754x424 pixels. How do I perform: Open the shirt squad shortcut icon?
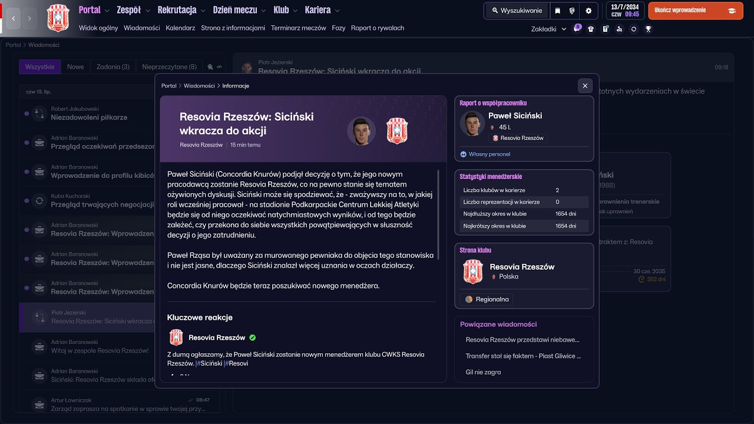591,29
